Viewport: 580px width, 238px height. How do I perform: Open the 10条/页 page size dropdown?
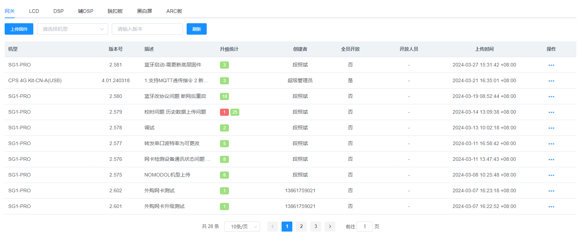click(242, 227)
